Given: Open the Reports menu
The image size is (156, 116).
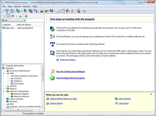Looking at the screenshot, I should coord(27,6).
